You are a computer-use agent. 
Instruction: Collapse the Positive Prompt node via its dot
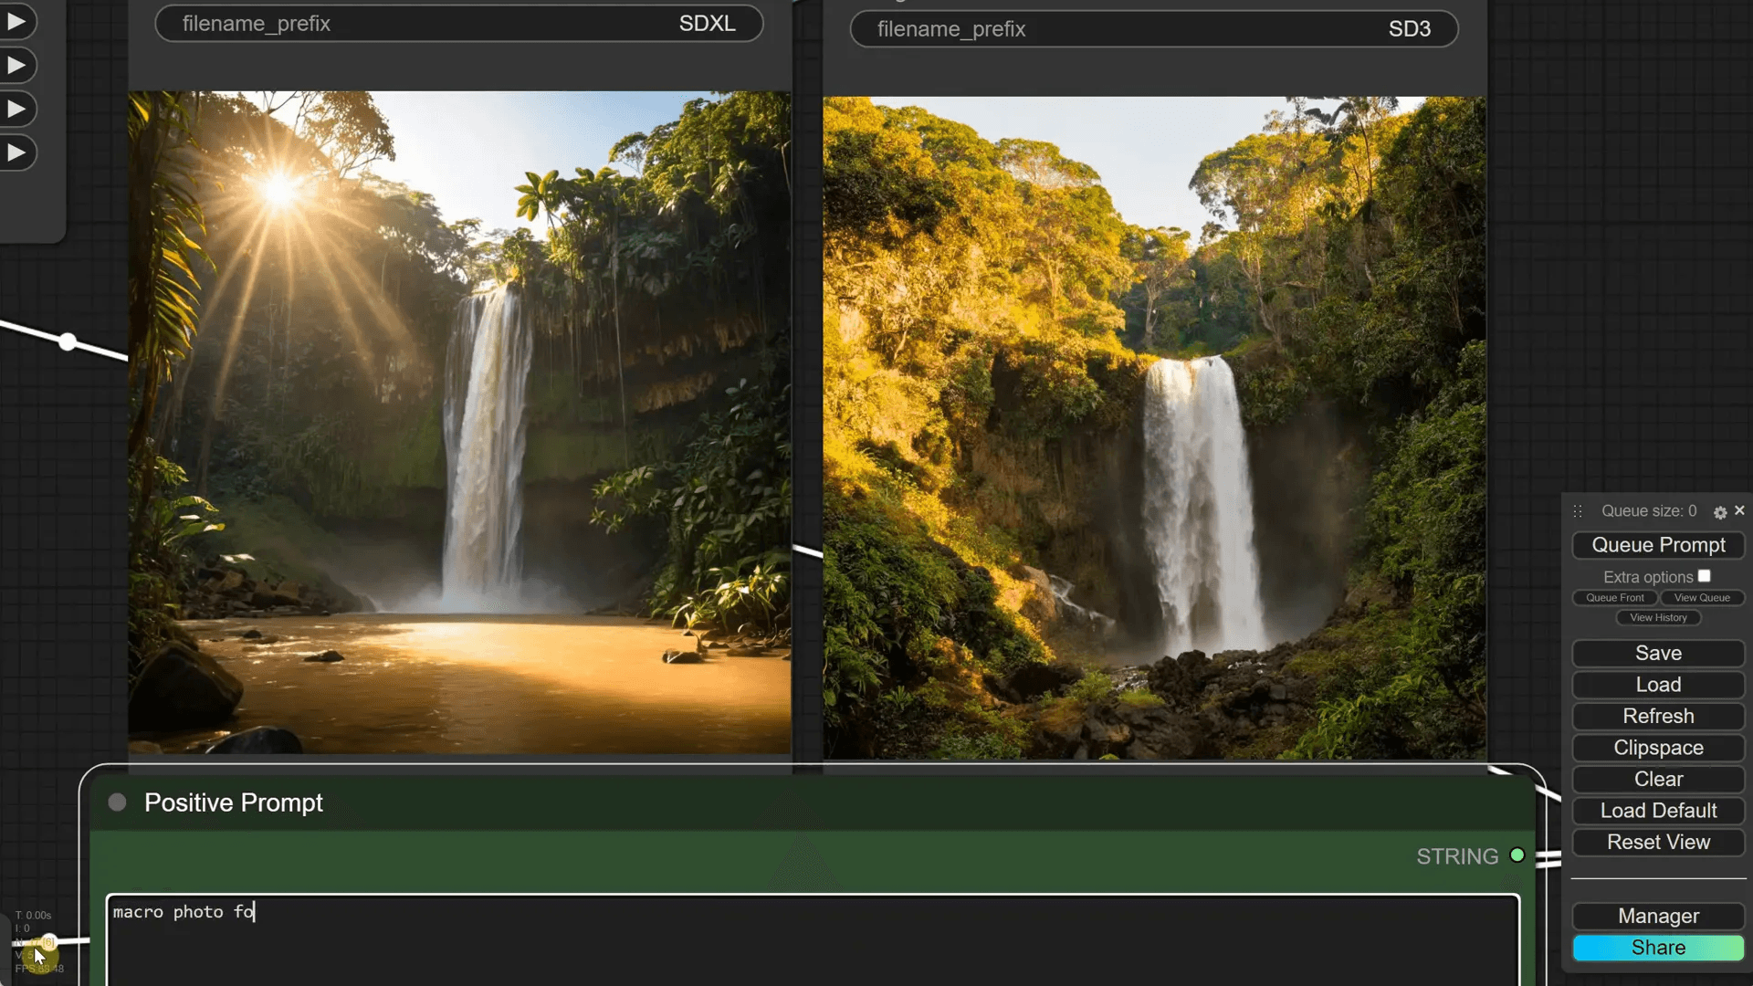(117, 802)
